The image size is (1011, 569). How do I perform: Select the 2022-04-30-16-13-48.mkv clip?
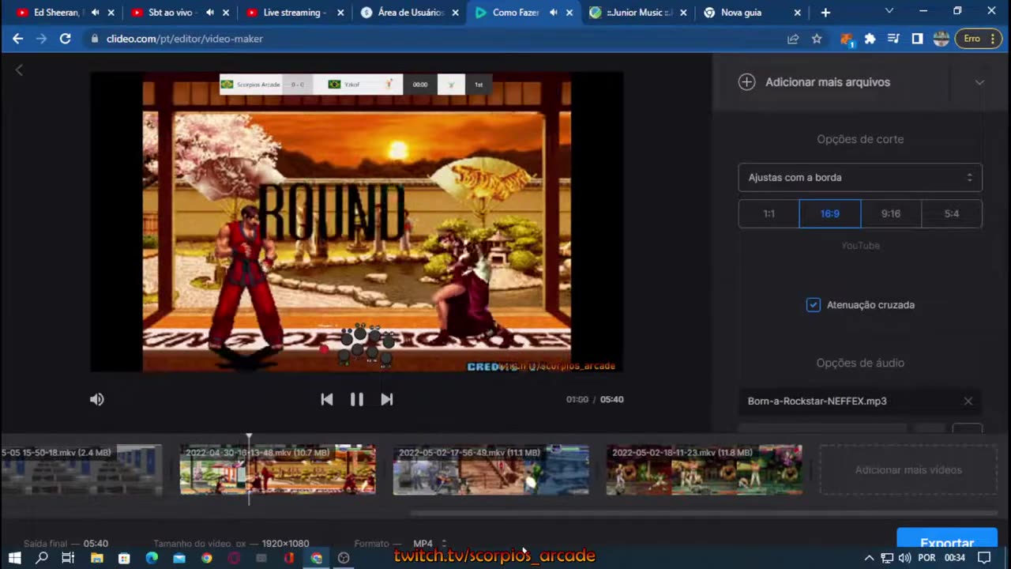pos(277,469)
